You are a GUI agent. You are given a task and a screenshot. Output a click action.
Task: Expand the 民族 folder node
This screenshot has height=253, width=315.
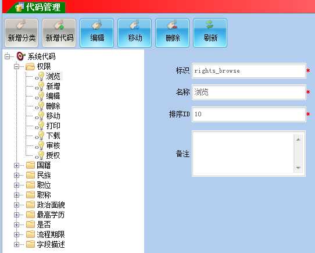click(17, 175)
